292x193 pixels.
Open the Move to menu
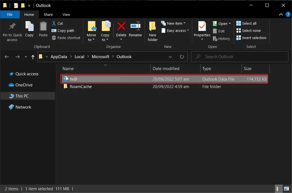tap(91, 31)
